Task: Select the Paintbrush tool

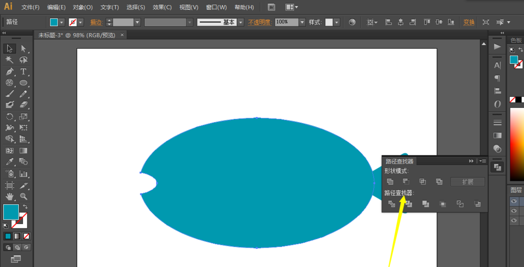Action: [9, 94]
